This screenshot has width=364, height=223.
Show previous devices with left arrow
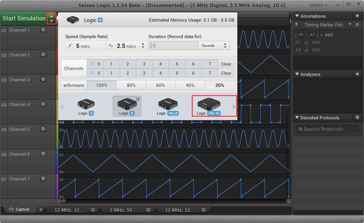click(x=62, y=107)
